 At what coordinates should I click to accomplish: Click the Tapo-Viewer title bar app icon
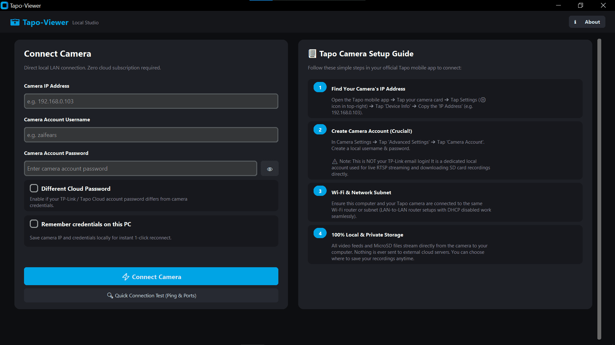point(4,5)
